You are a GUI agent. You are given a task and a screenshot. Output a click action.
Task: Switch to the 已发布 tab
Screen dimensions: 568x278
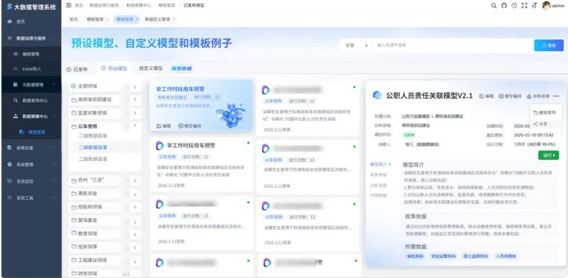pos(77,69)
